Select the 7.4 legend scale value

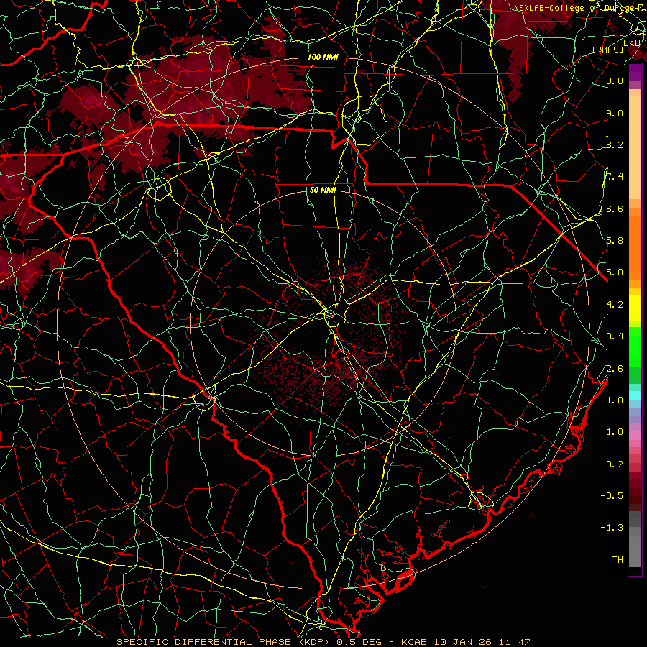click(x=615, y=177)
